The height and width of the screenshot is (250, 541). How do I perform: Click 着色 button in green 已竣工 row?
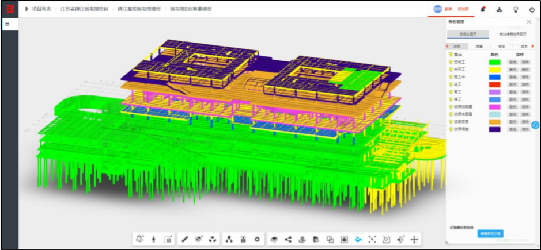tap(512, 62)
